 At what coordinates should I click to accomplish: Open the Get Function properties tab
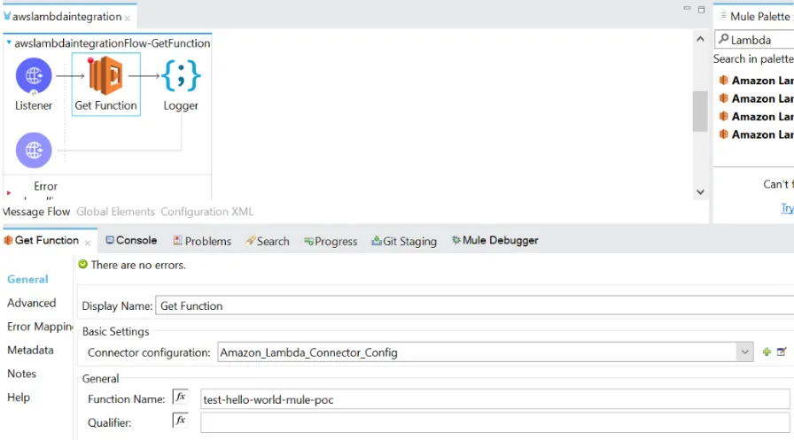47,240
